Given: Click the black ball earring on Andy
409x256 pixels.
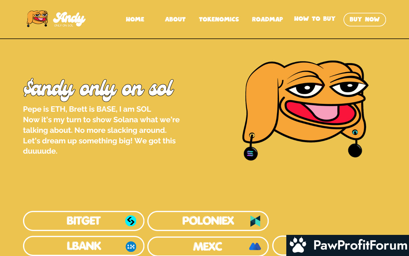Looking at the screenshot, I should (355, 150).
